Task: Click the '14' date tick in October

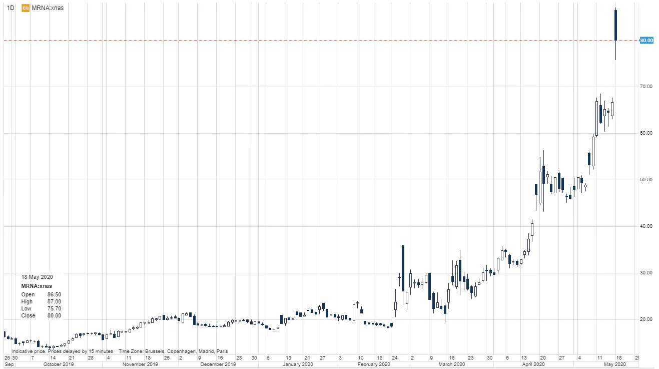Action: 52,358
